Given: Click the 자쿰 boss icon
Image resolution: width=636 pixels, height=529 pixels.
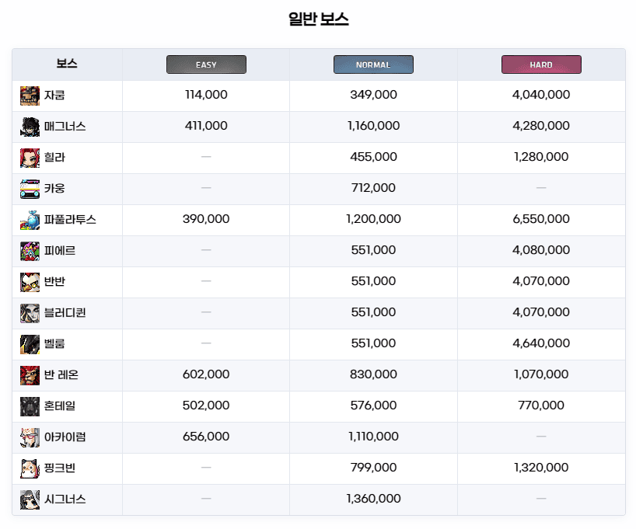Looking at the screenshot, I should tap(30, 96).
